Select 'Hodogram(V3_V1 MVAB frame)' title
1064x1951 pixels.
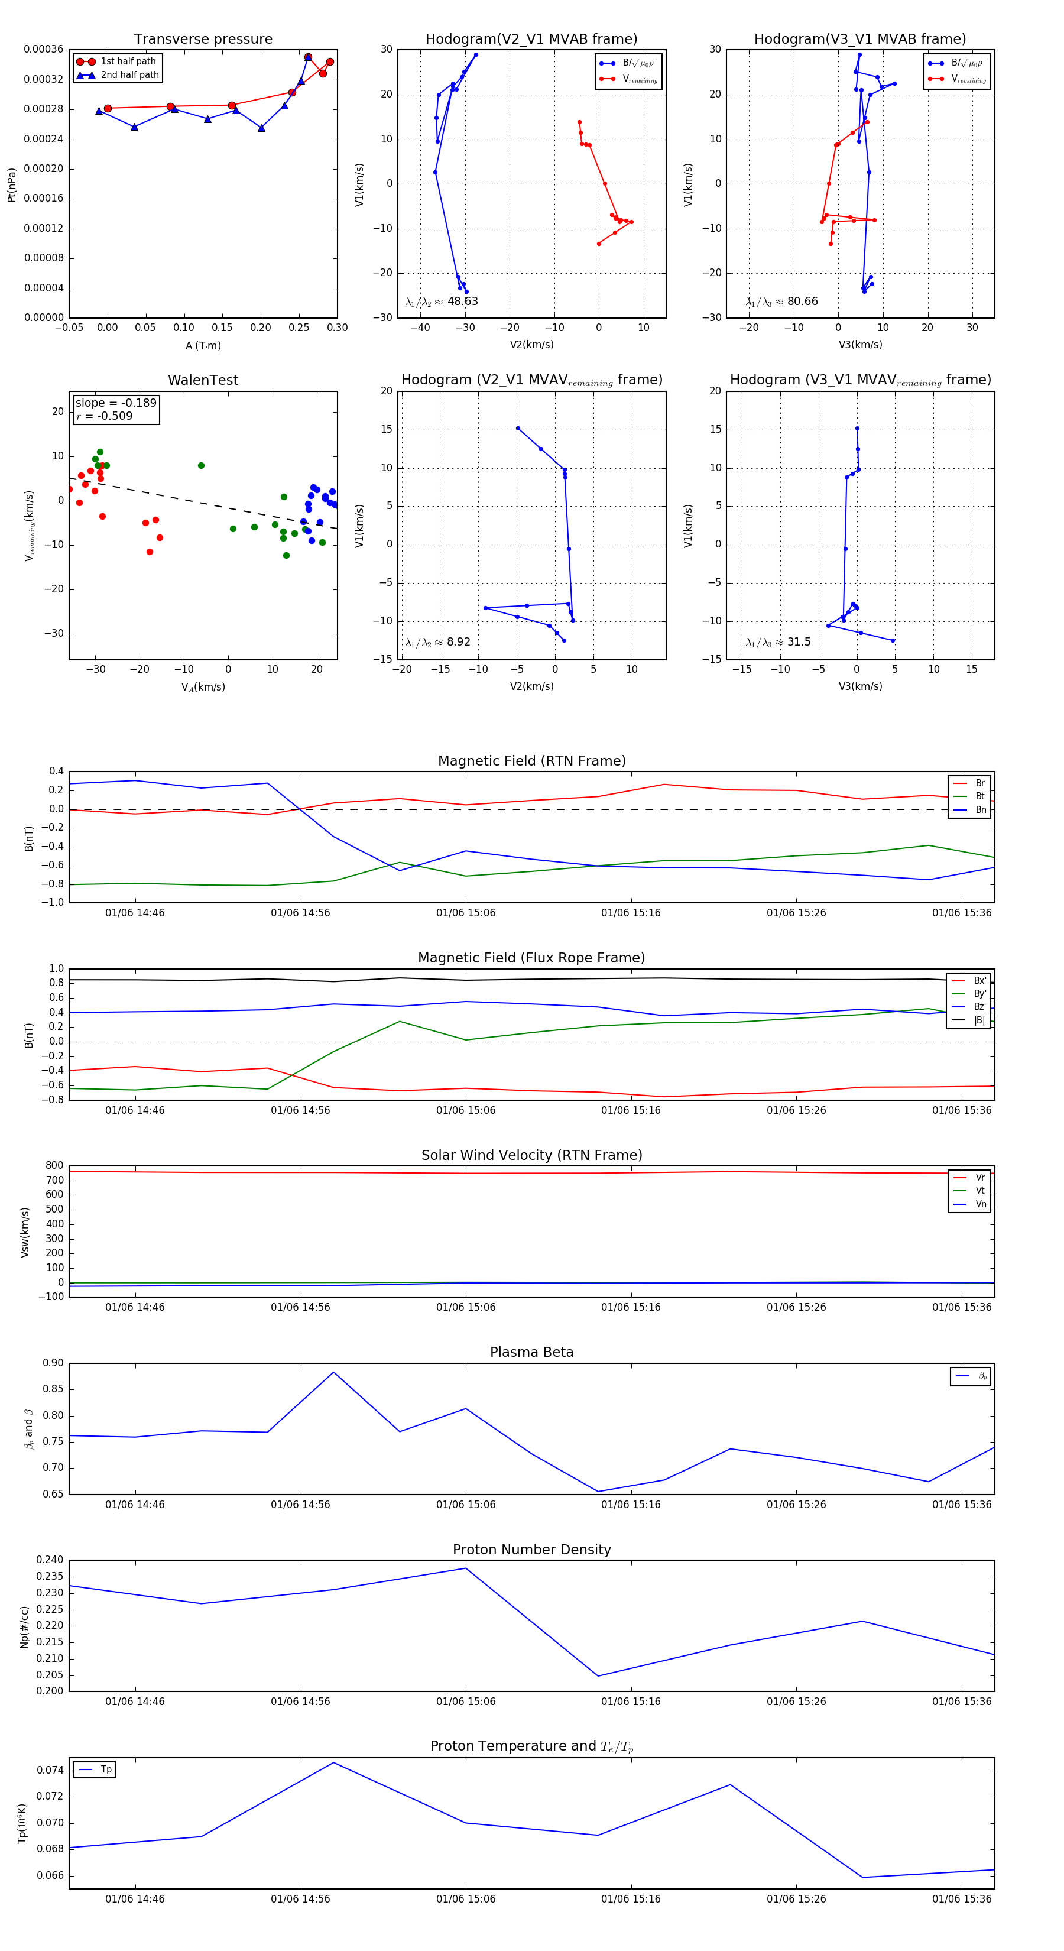[x=860, y=38]
